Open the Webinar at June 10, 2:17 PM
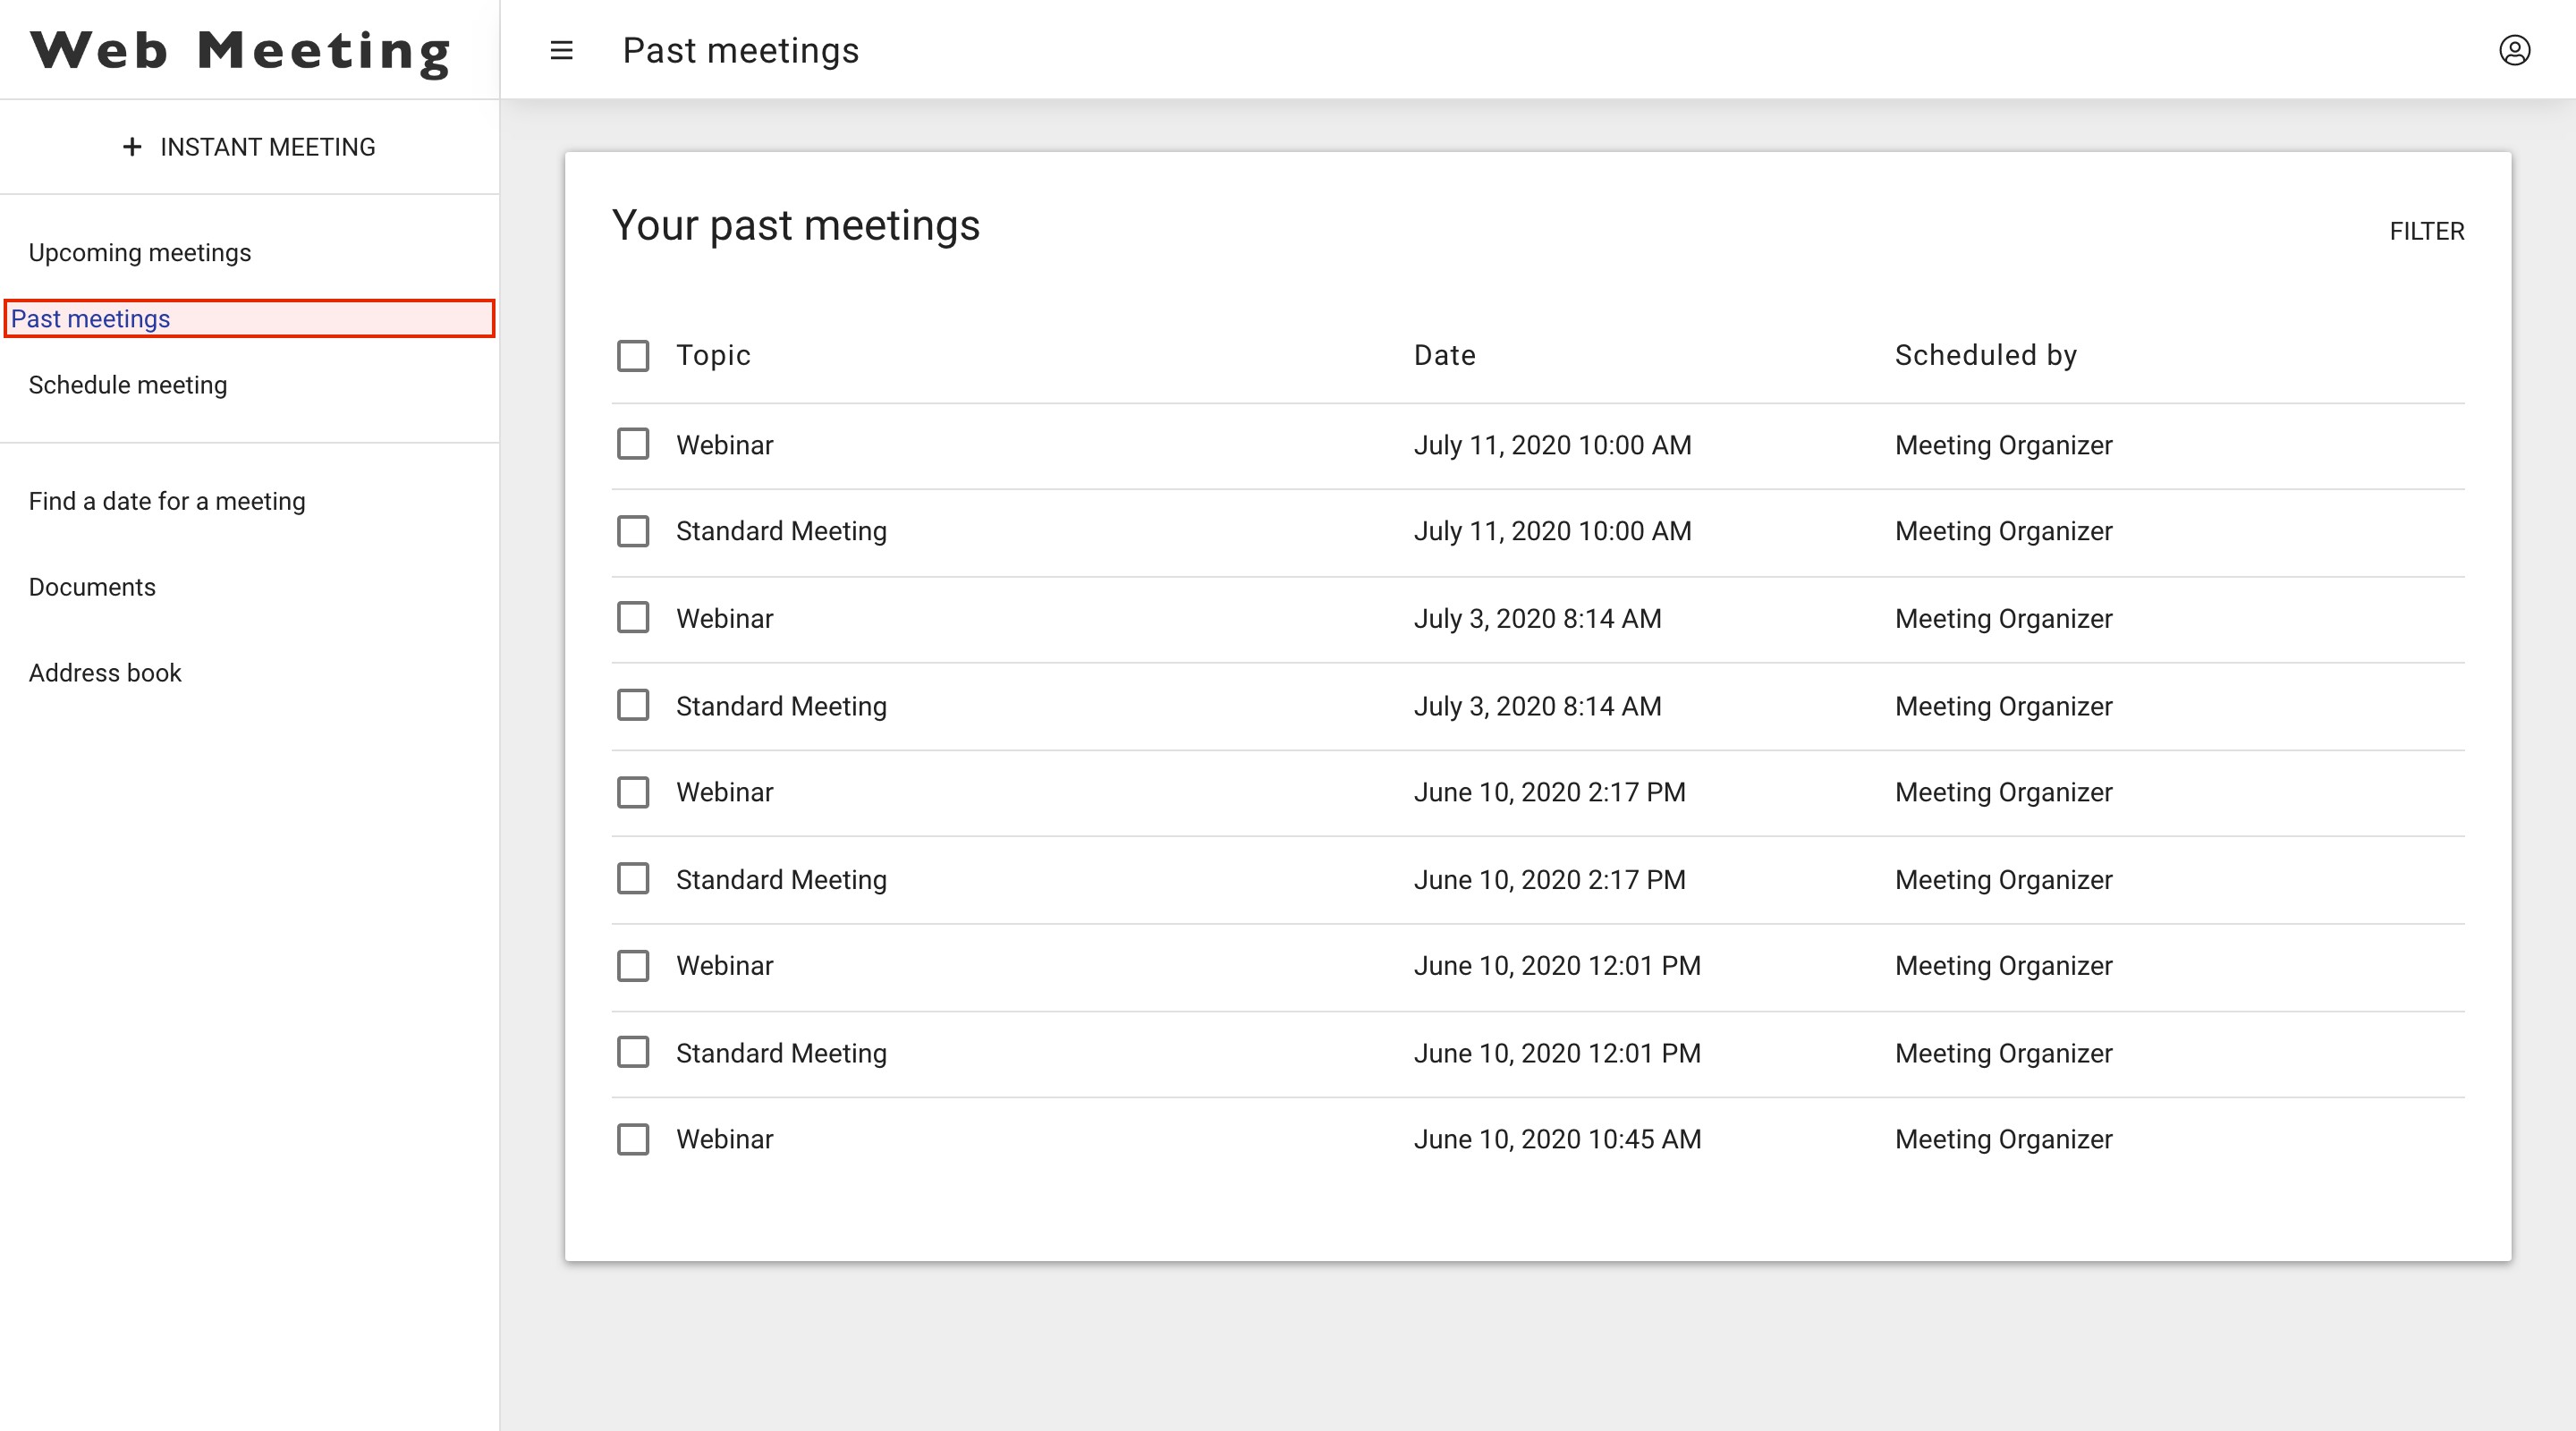 click(724, 792)
